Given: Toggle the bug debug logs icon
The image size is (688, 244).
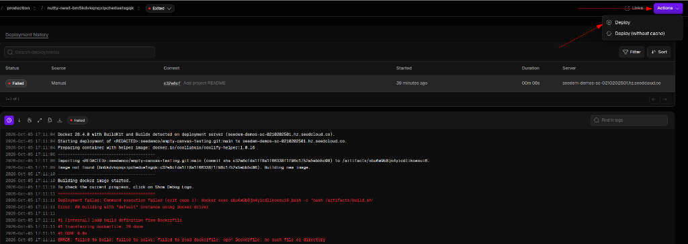Looking at the screenshot, I should pyautogui.click(x=30, y=120).
